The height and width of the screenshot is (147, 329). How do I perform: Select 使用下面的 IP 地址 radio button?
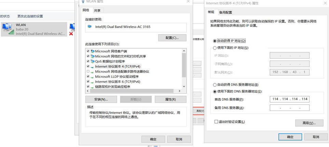pyautogui.click(x=215, y=48)
